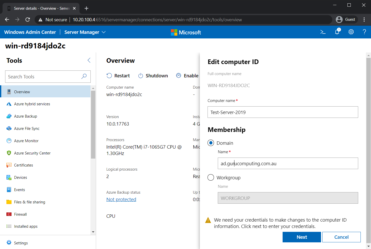Open the Devices tool icon
The width and height of the screenshot is (371, 249).
click(x=9, y=178)
